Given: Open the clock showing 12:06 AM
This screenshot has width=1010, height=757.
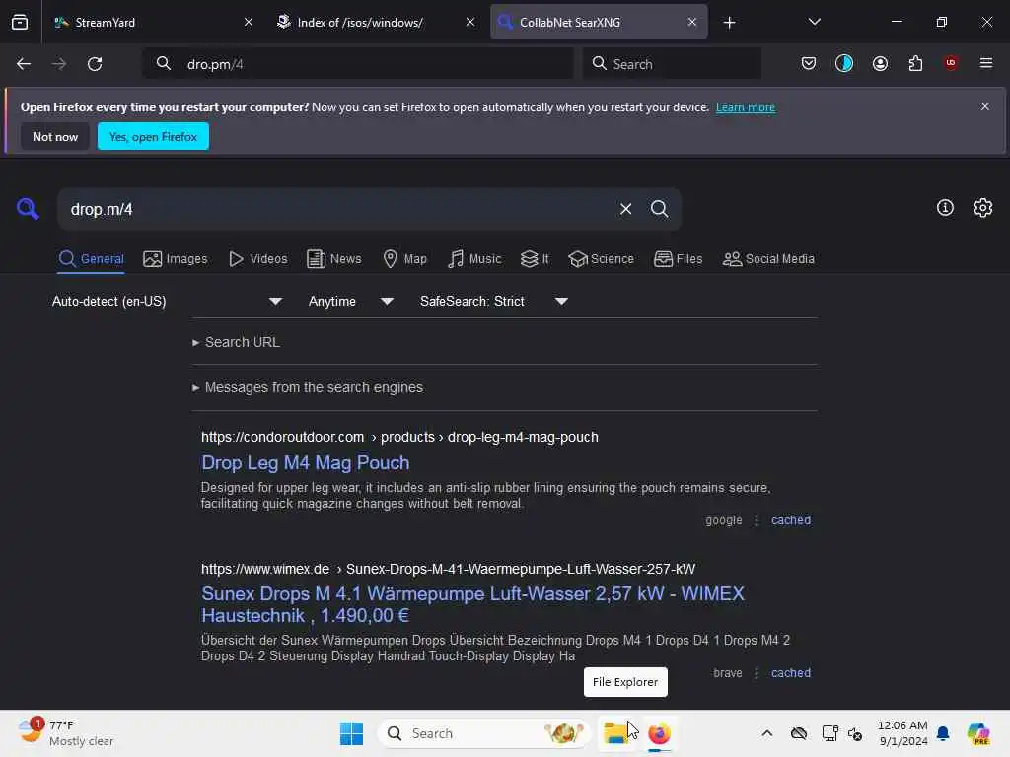Looking at the screenshot, I should point(902,733).
